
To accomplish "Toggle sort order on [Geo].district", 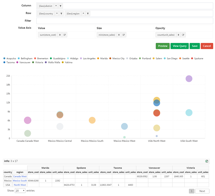I will (56, 6).
